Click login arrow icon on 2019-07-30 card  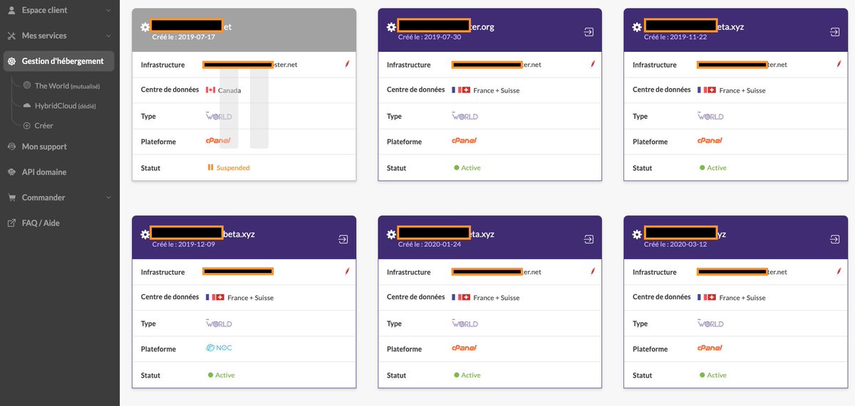[x=589, y=32]
